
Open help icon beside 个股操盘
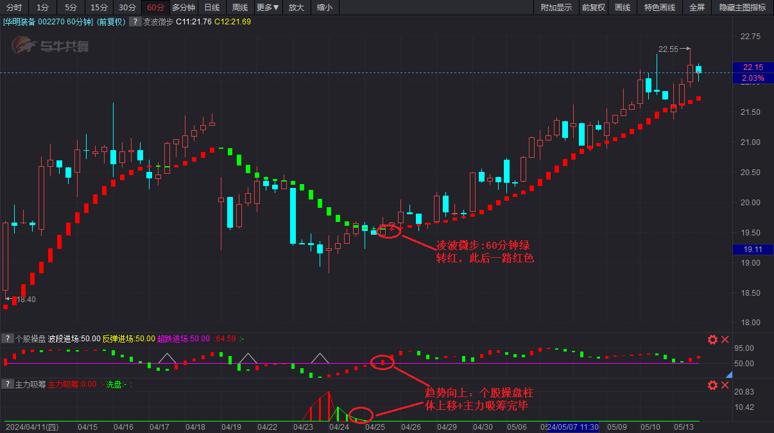click(x=7, y=339)
